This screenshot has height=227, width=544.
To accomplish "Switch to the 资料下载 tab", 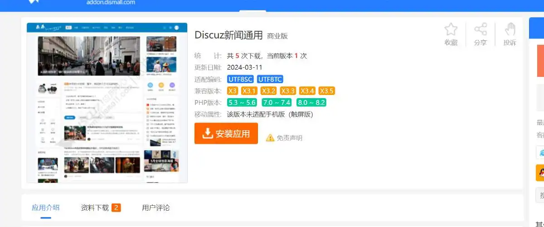I will pyautogui.click(x=95, y=208).
